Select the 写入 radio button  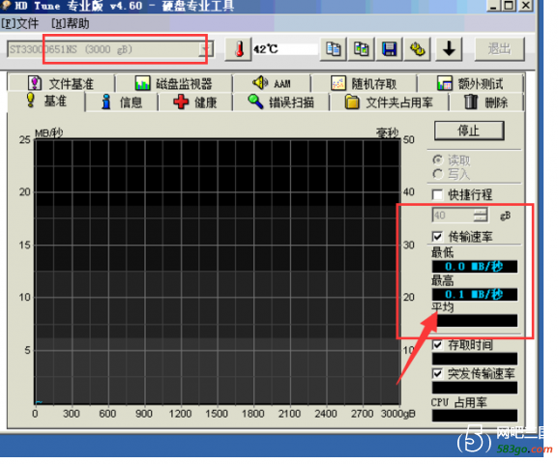(438, 174)
